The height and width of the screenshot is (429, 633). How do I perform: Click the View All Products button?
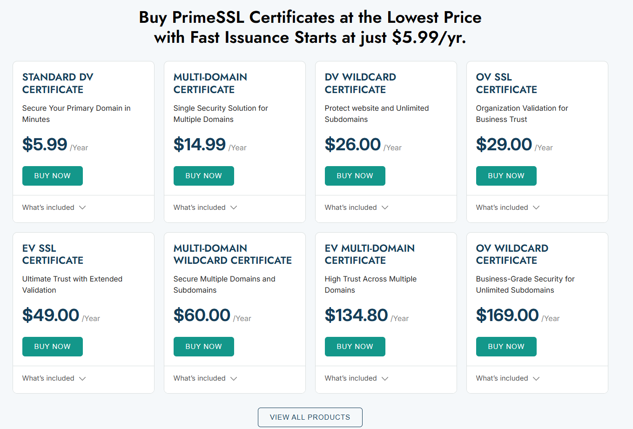[x=310, y=417]
